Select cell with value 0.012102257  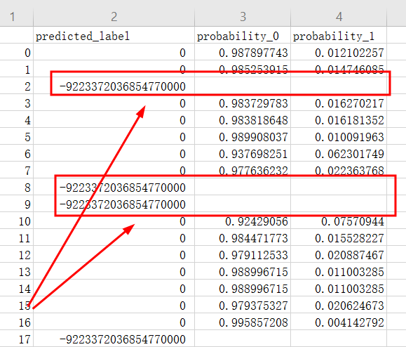tap(339, 53)
